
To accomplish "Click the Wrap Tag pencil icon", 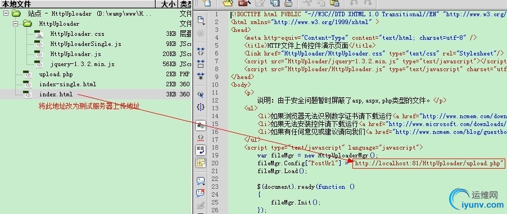I will tap(201, 205).
